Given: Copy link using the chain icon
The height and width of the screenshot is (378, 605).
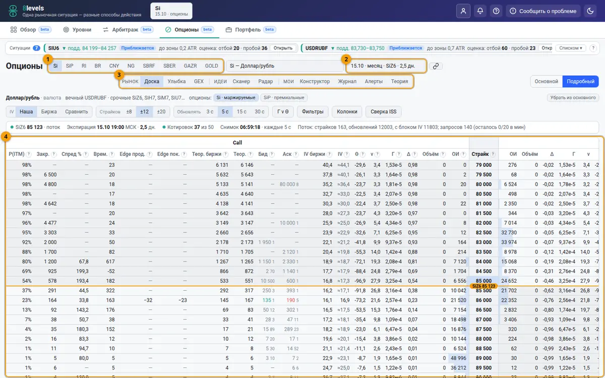Looking at the screenshot, I should point(435,66).
